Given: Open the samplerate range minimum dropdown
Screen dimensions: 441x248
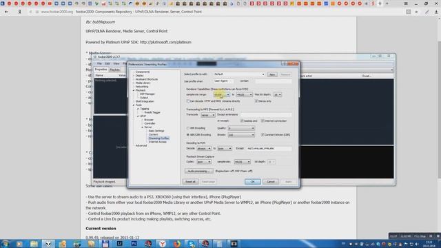Looking at the screenshot, I should (222, 94).
